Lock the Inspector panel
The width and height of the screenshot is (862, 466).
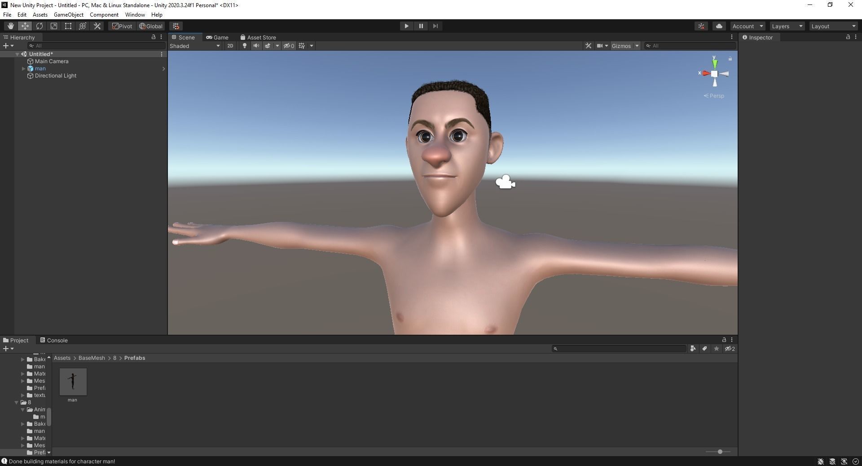click(x=848, y=37)
